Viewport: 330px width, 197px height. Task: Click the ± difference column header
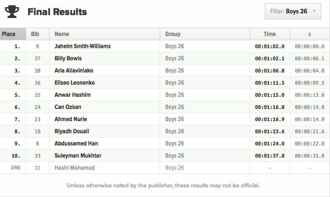pyautogui.click(x=309, y=34)
